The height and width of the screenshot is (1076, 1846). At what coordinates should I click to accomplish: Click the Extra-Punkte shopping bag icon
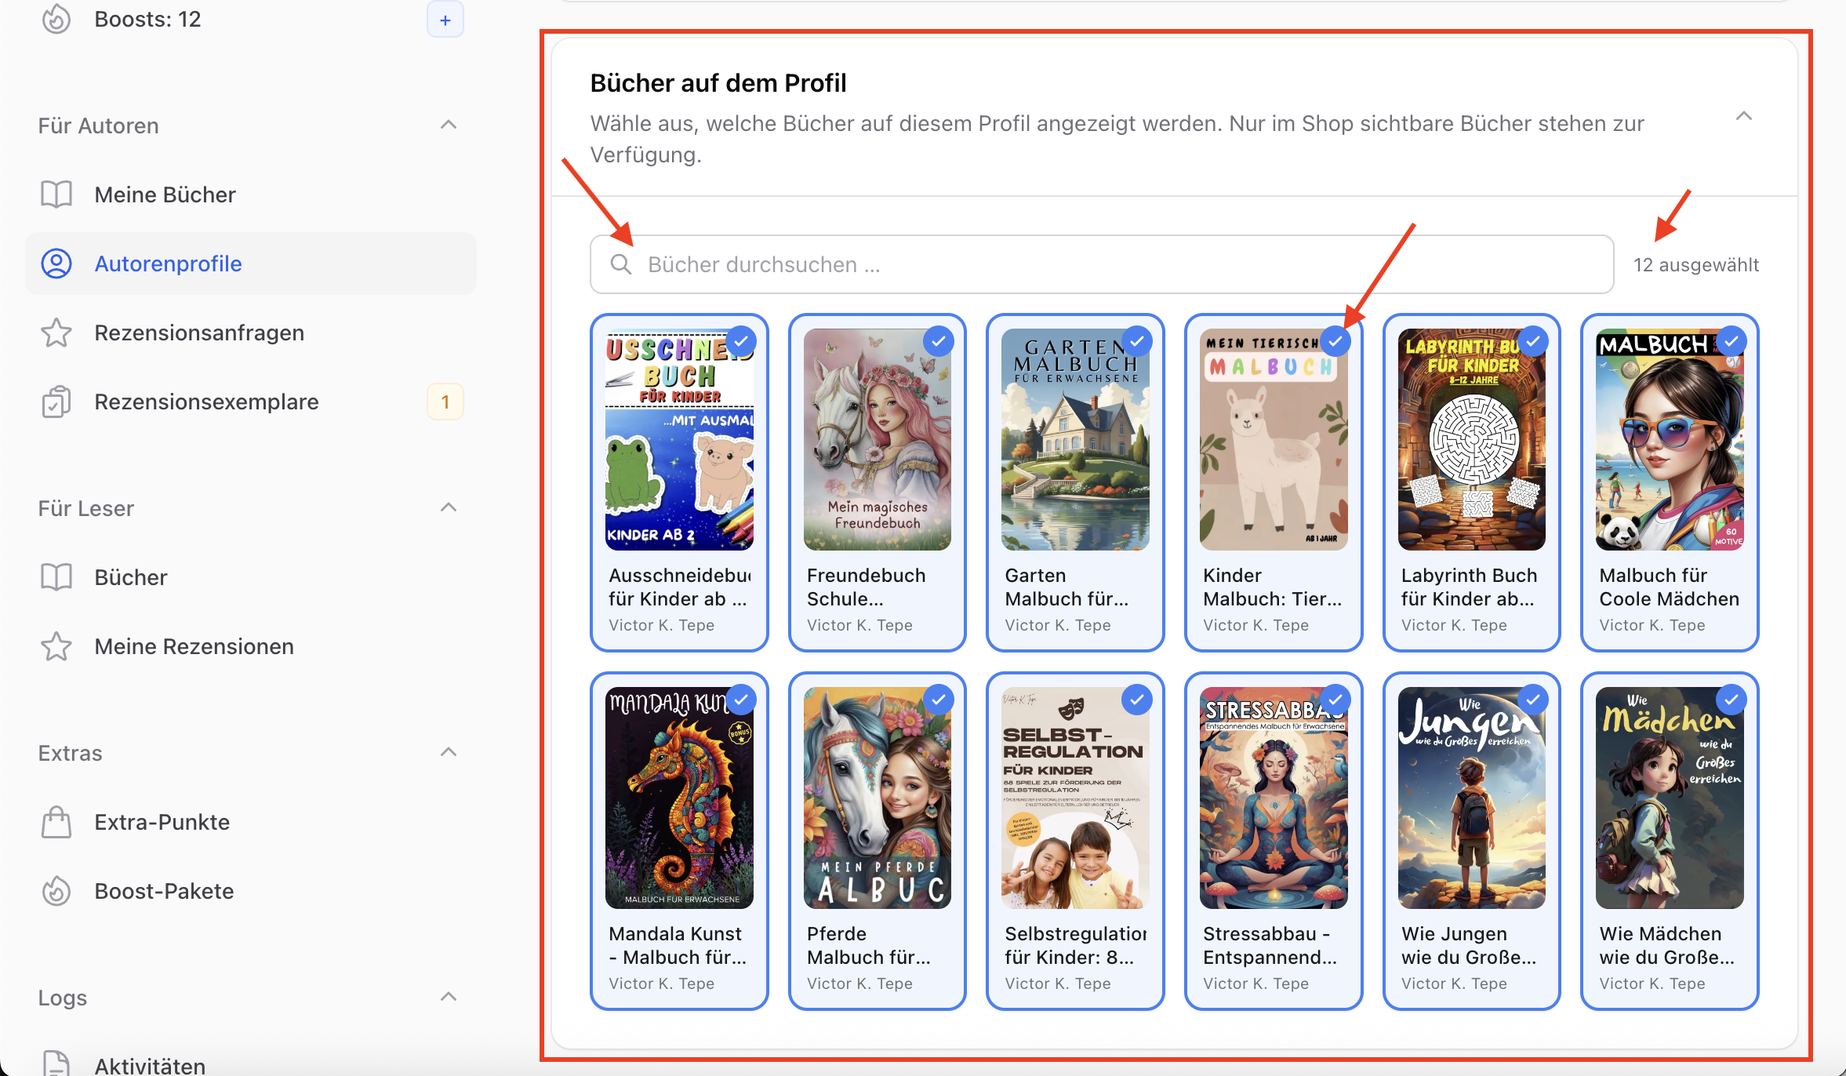click(56, 822)
